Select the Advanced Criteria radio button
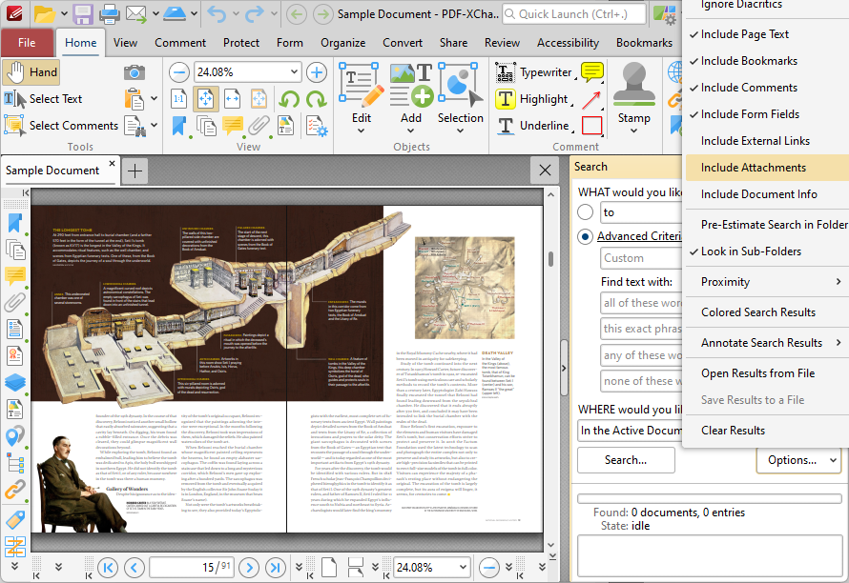Screen dimensions: 849x583 pyautogui.click(x=585, y=237)
